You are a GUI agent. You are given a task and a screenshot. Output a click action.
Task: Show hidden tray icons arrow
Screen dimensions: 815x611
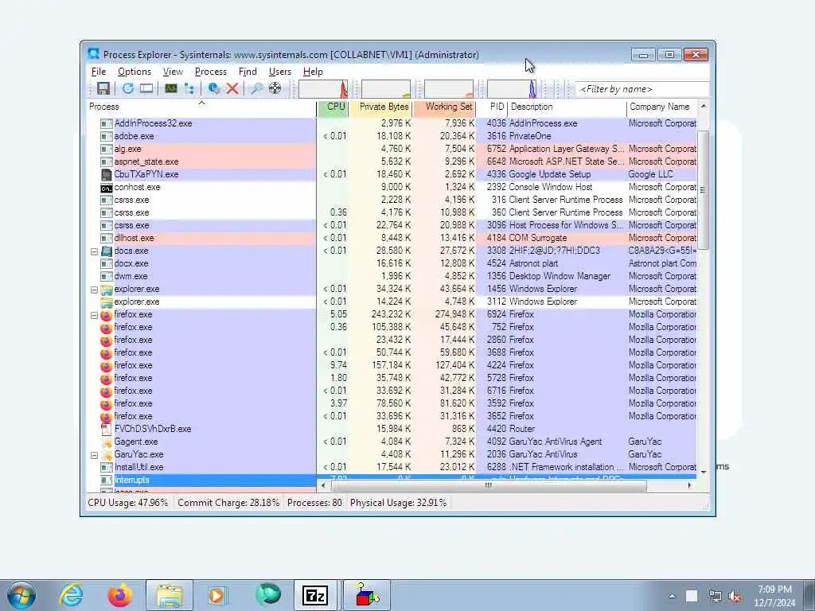672,597
